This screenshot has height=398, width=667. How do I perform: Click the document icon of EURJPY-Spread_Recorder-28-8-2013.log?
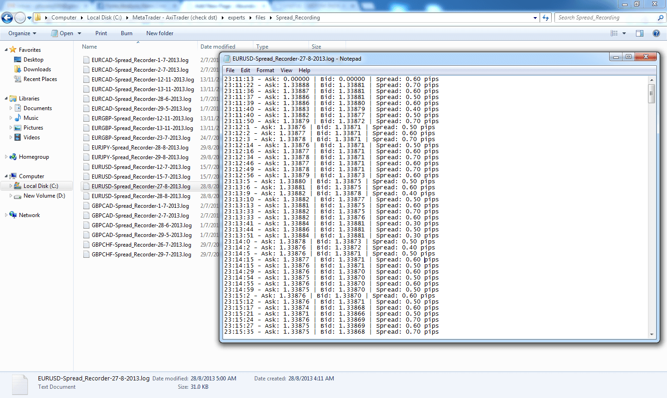(x=86, y=147)
